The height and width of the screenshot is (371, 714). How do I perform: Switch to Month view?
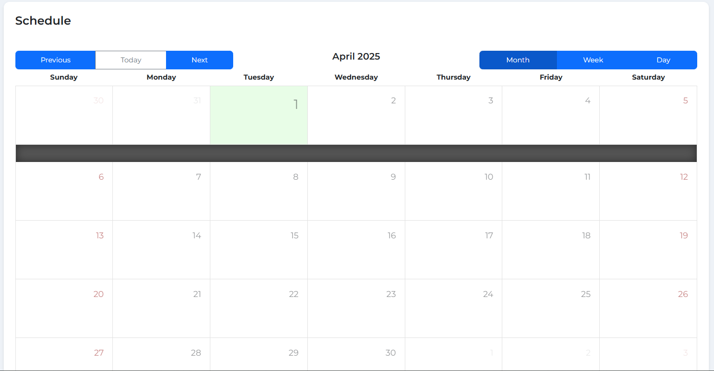click(x=518, y=60)
